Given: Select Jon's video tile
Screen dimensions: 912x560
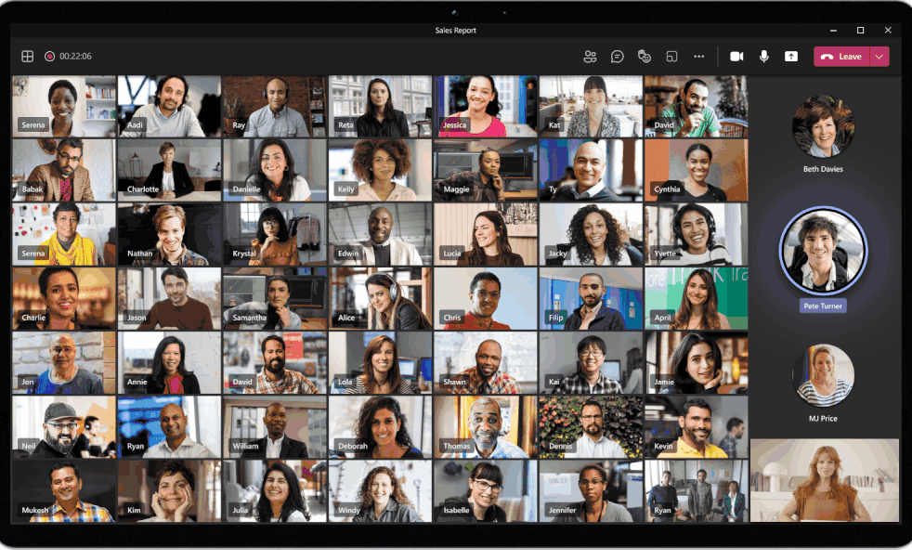Looking at the screenshot, I should click(x=64, y=363).
